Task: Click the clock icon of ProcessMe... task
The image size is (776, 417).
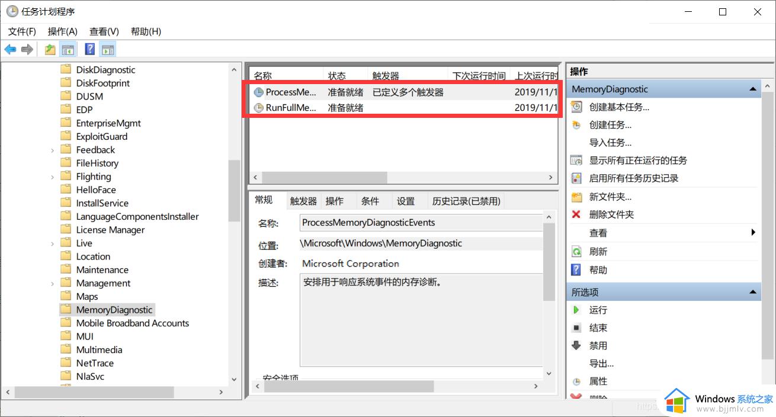Action: [x=258, y=92]
